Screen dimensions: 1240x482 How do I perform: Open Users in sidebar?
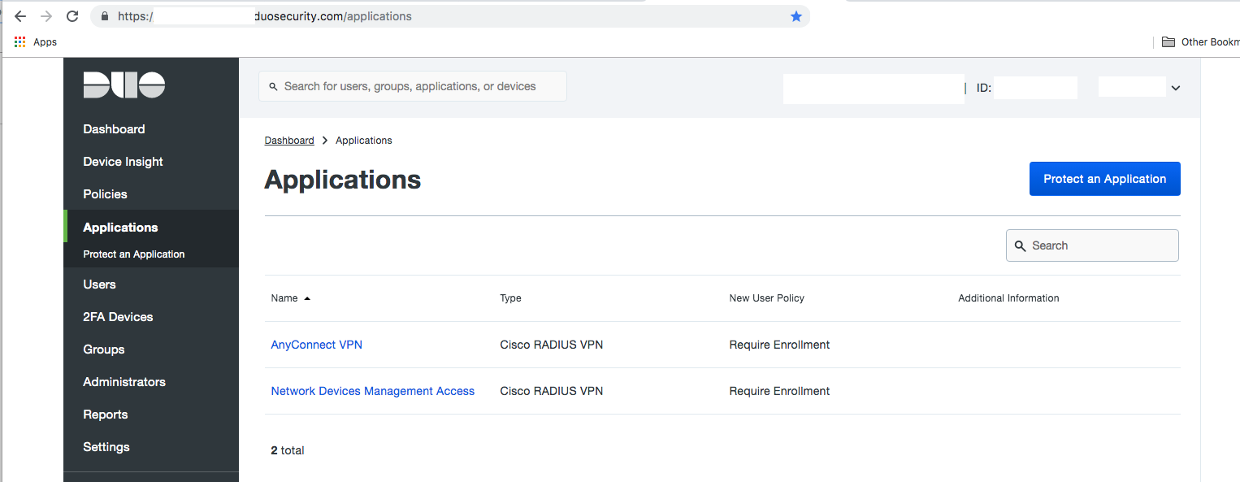coord(99,284)
